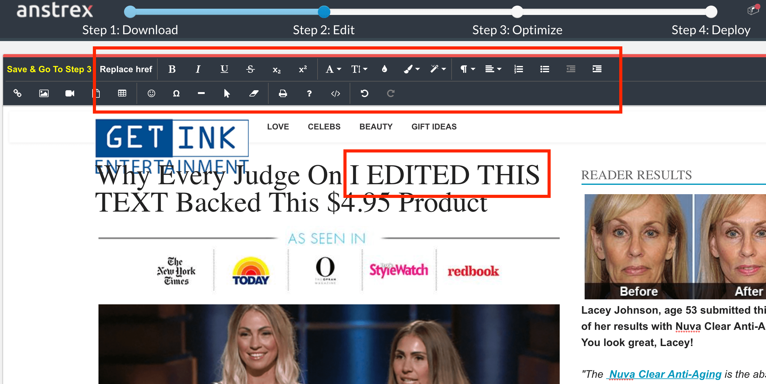
Task: Redo the last edit
Action: click(391, 93)
